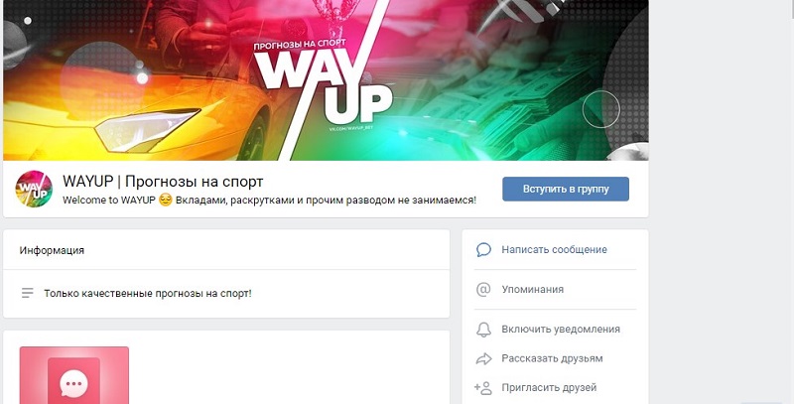The height and width of the screenshot is (404, 794).
Task: Click the text Только качественные прогнозы на спорт!
Action: 148,293
